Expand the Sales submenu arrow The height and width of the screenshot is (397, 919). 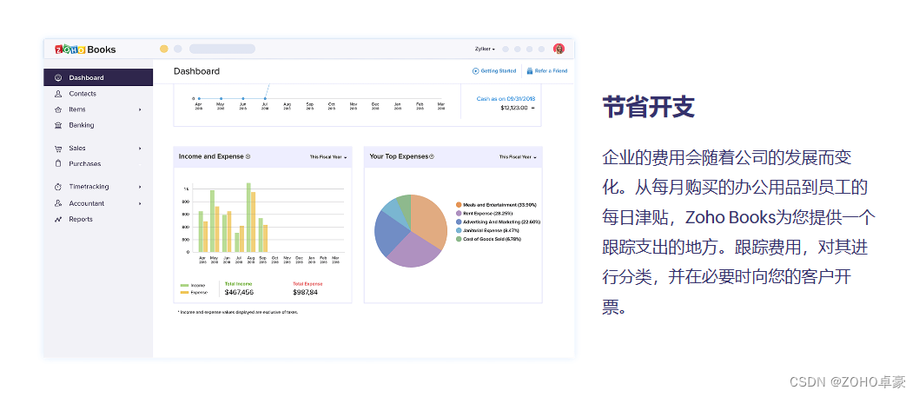coord(140,149)
